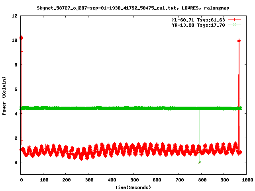Click the Time(Seconds) x-axis label
The image size is (255, 191).
point(133,187)
